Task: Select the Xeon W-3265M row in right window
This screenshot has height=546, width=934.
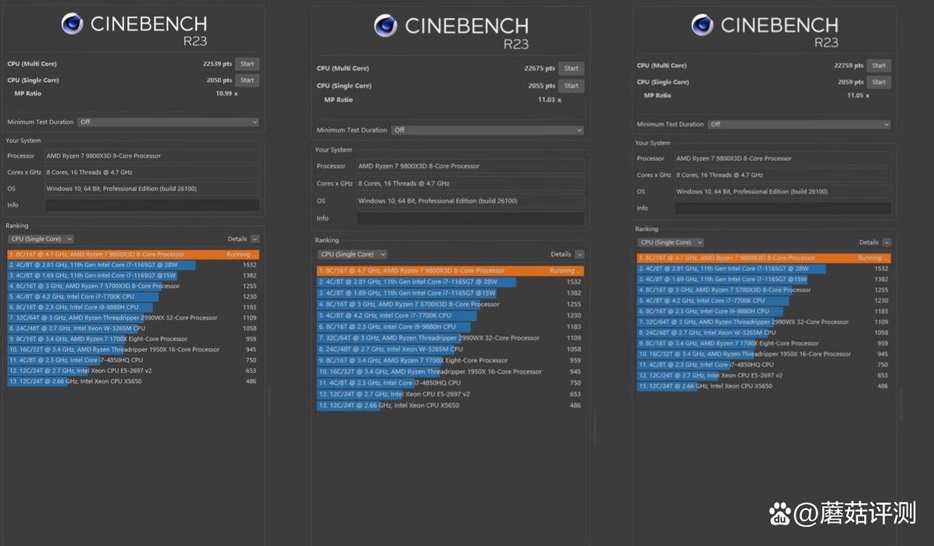Action: (x=764, y=332)
